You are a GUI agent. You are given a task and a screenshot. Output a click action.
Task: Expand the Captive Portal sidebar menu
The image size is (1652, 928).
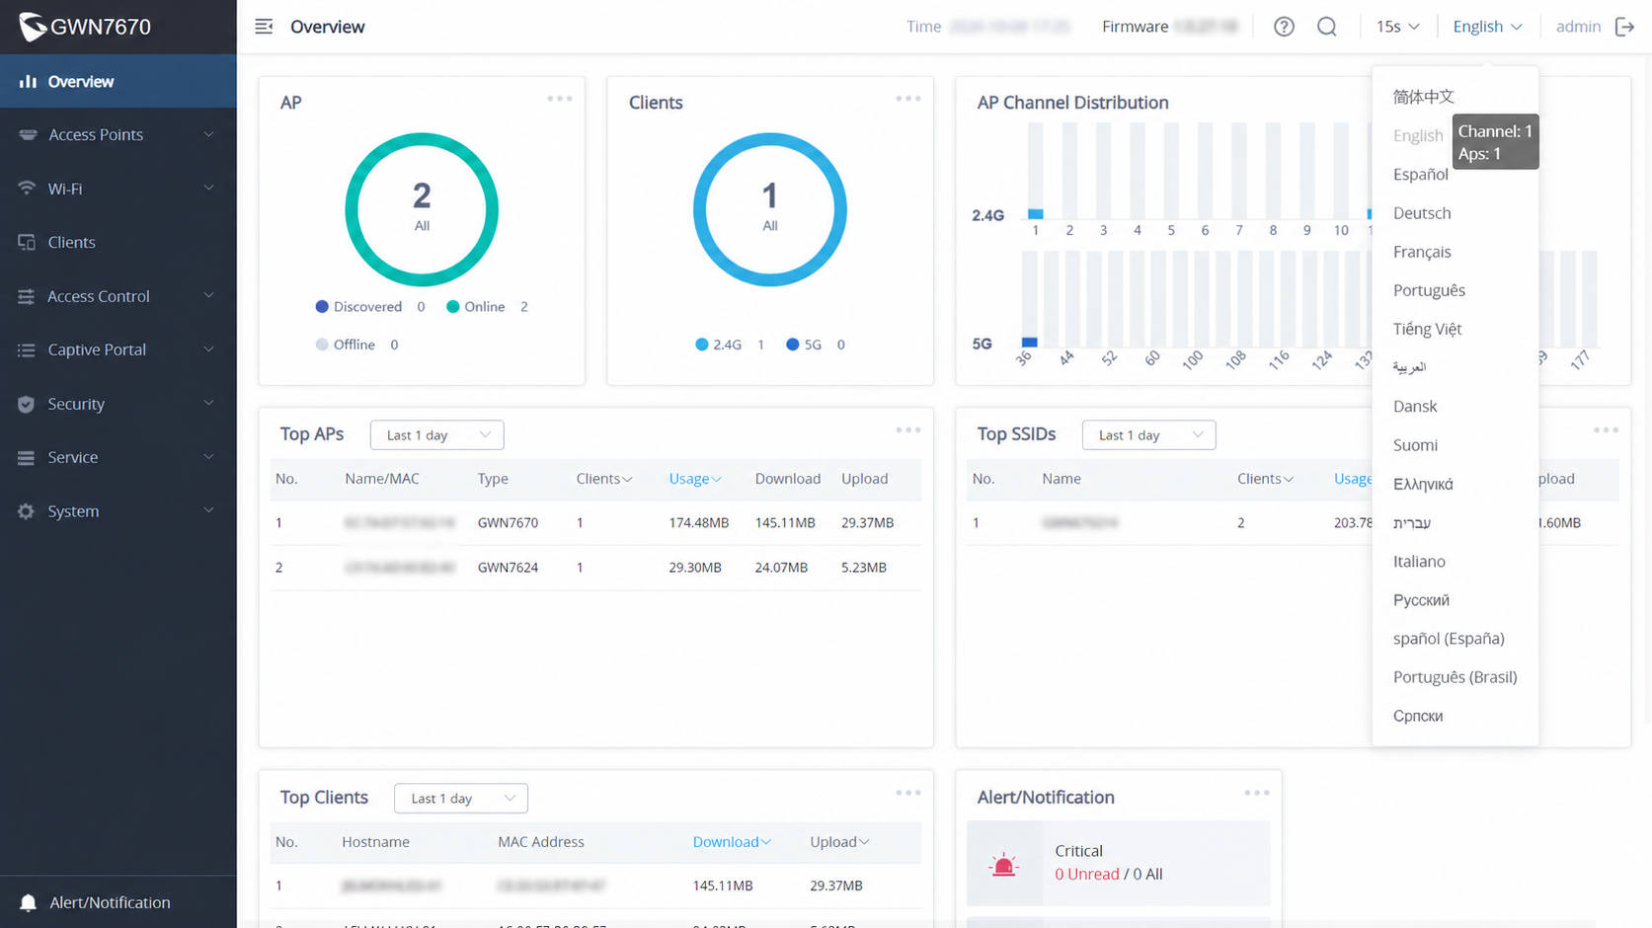(118, 349)
